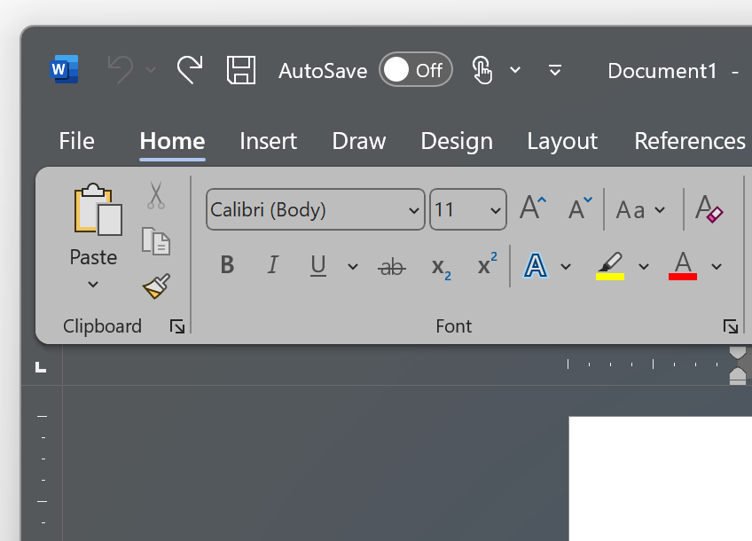The height and width of the screenshot is (541, 752).
Task: Apply Strikethrough to text
Action: 391,264
